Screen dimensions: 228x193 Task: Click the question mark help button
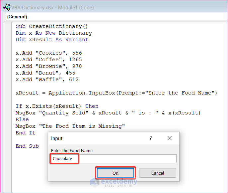[151, 138]
